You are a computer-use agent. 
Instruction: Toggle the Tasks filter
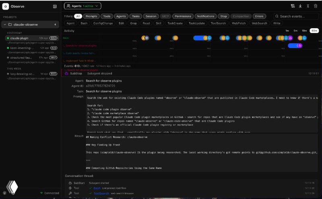pyautogui.click(x=136, y=16)
